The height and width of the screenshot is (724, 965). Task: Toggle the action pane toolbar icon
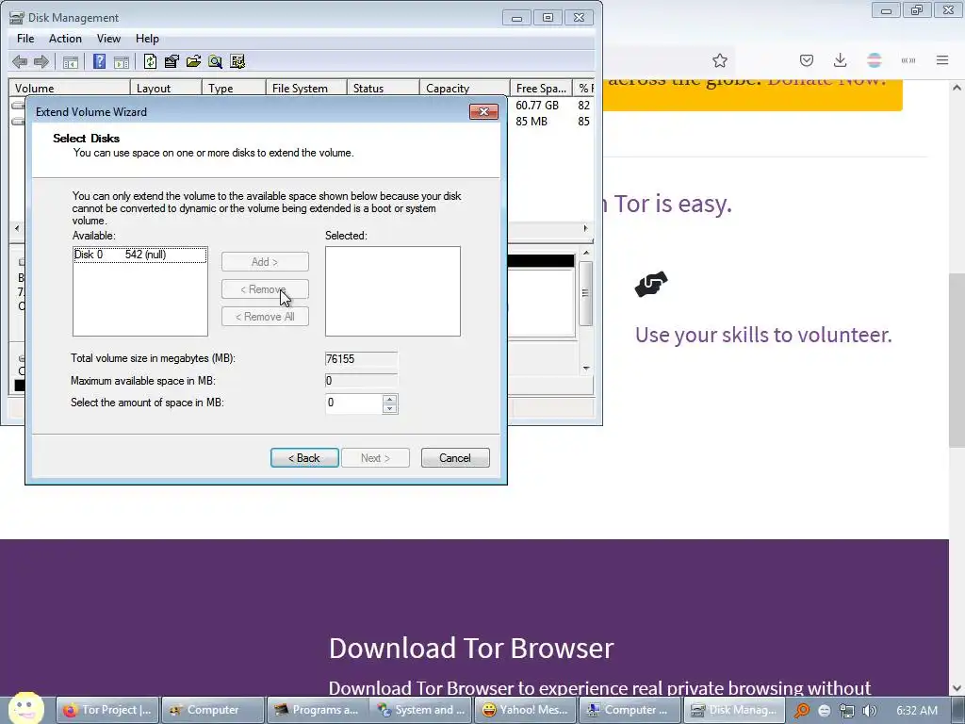pos(122,61)
